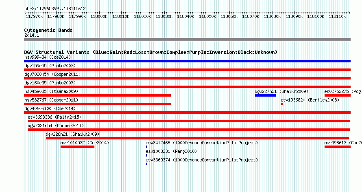Screen dimensions: 362x192
Task: Open nsv459085 (Itsara2009) variant label
Action: [x=51, y=91]
